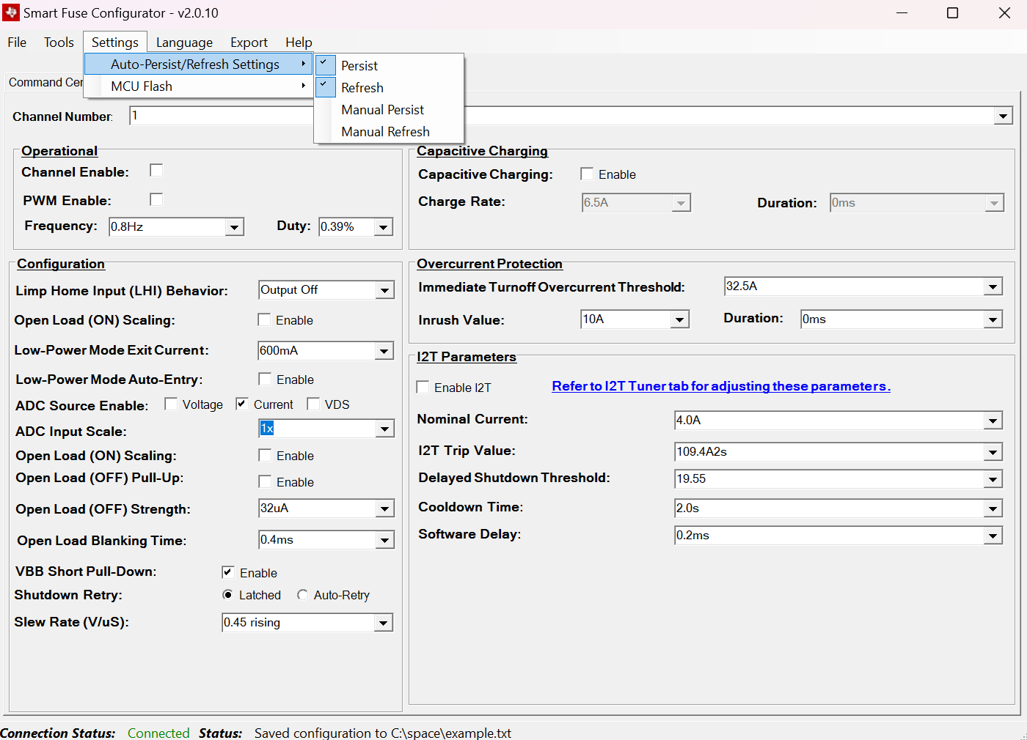Select Manual Persist from submenu

(x=382, y=110)
